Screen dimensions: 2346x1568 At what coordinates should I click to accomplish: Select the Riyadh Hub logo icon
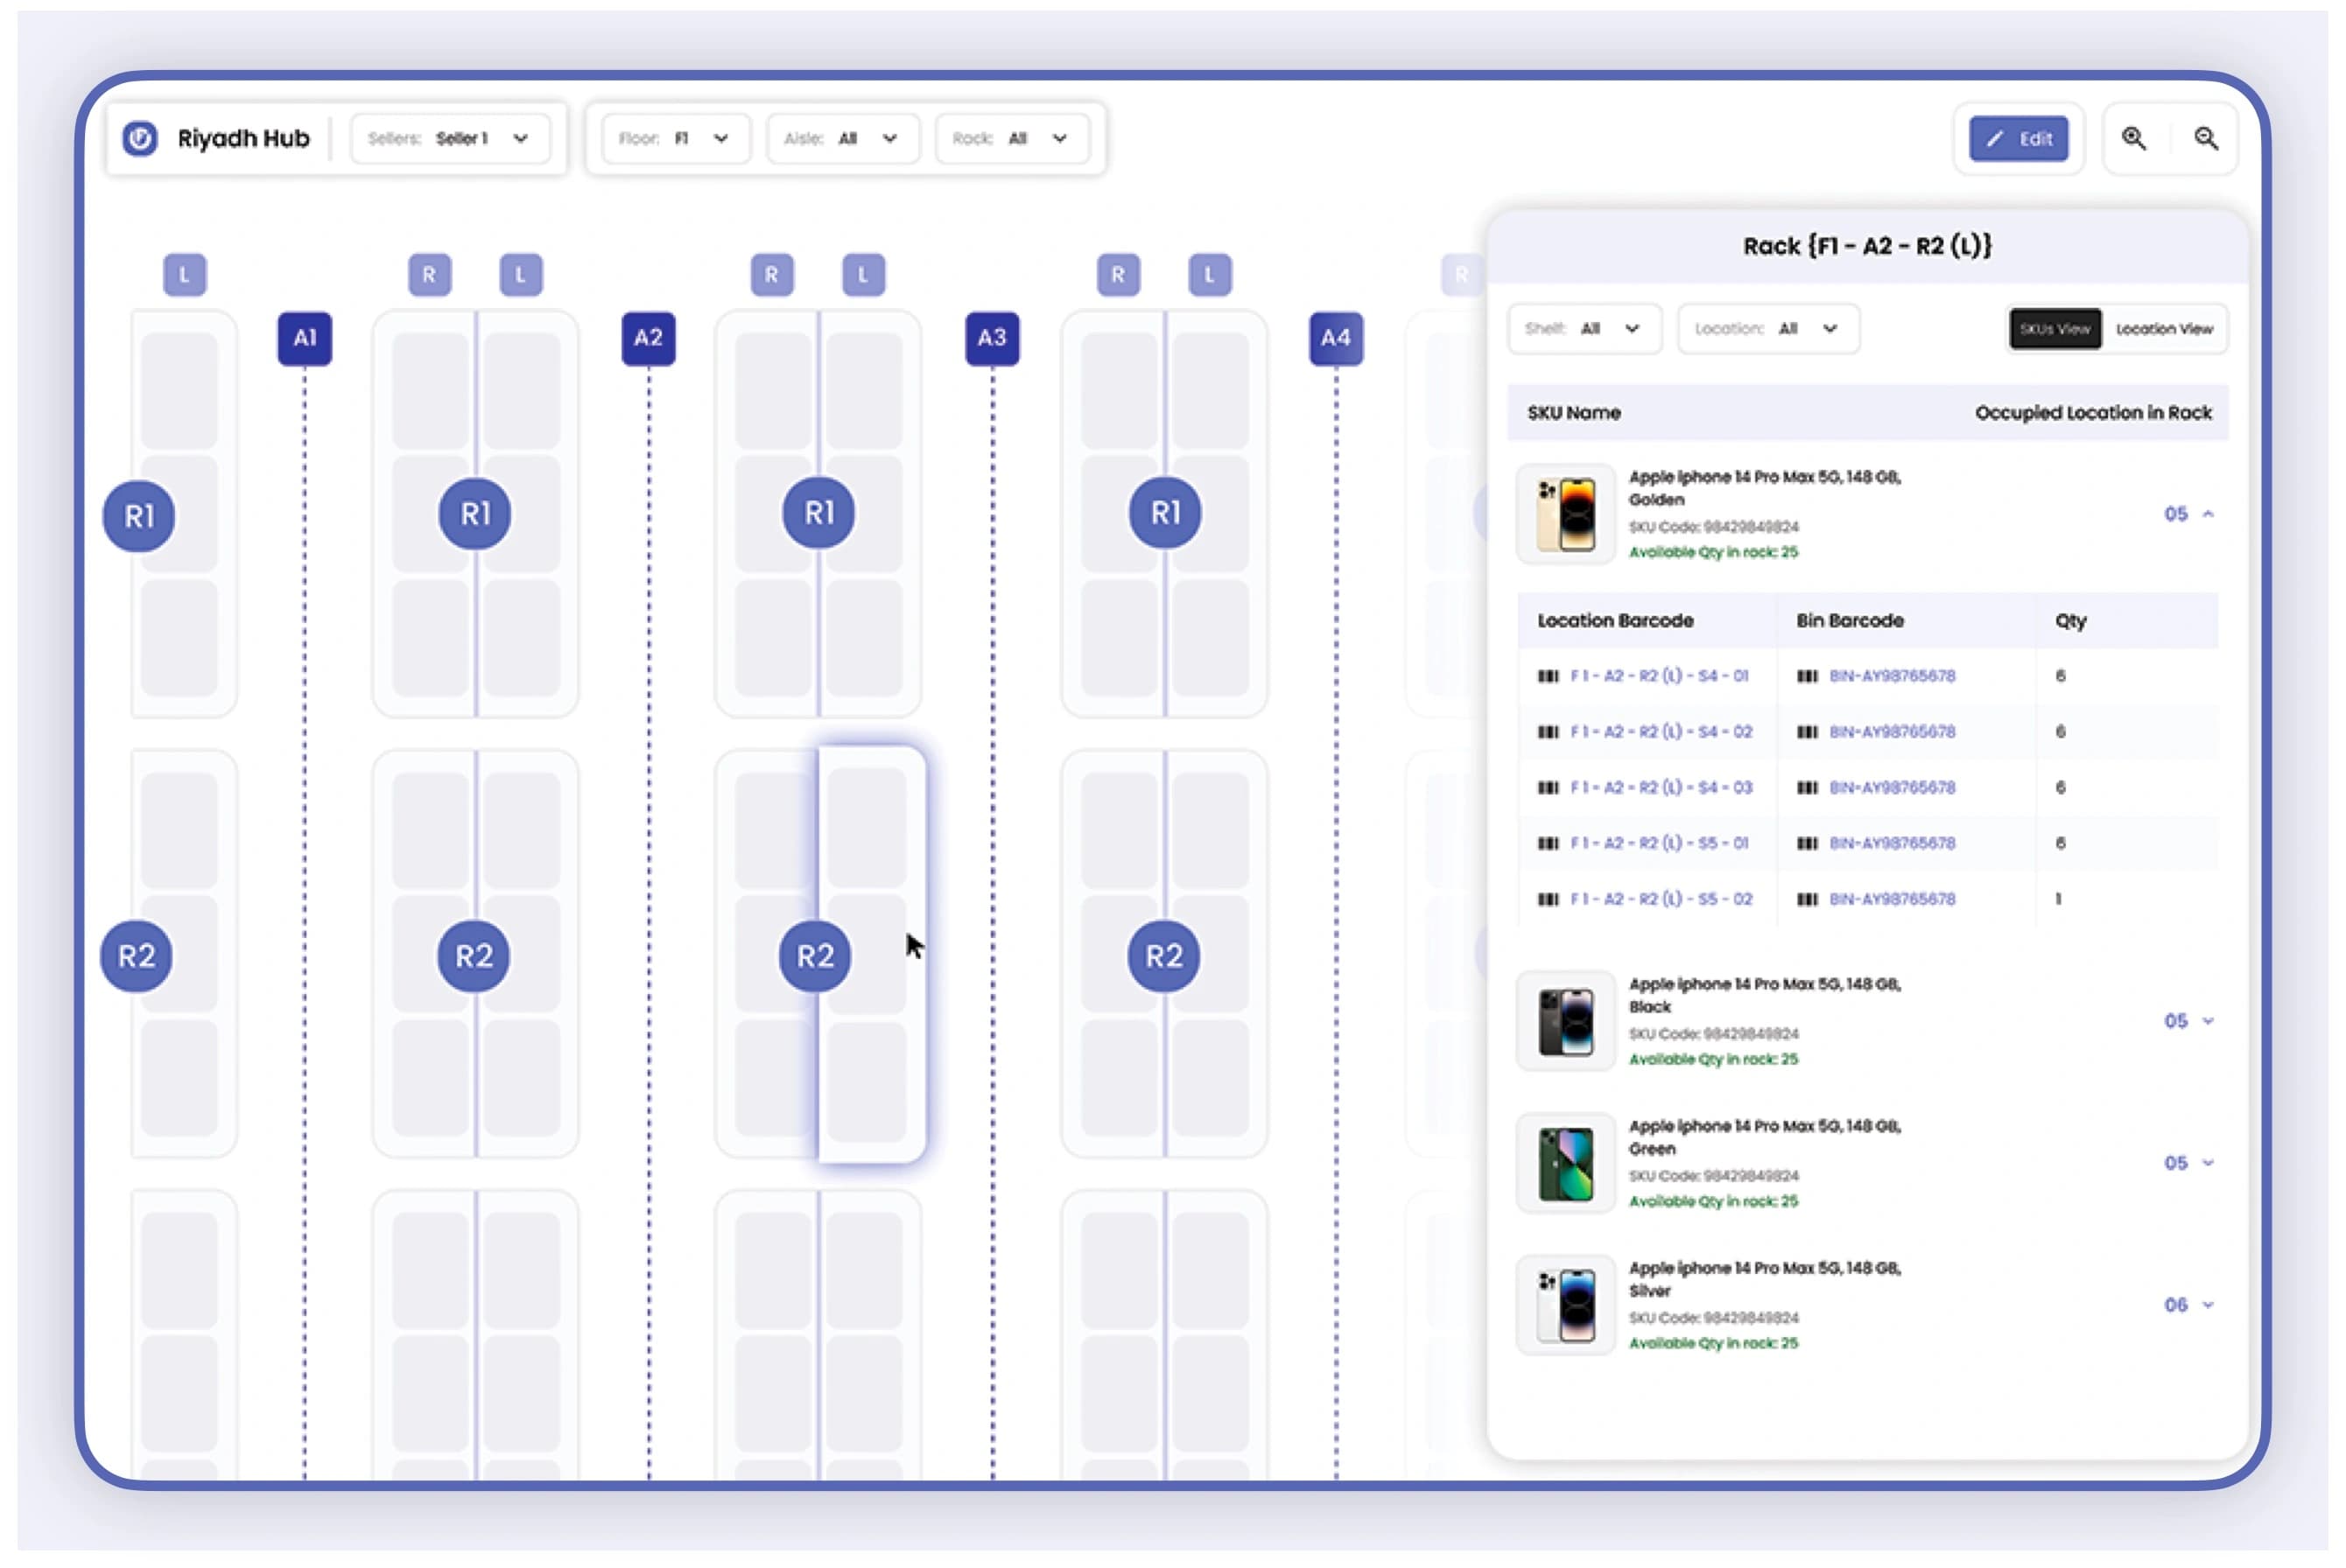pos(140,138)
